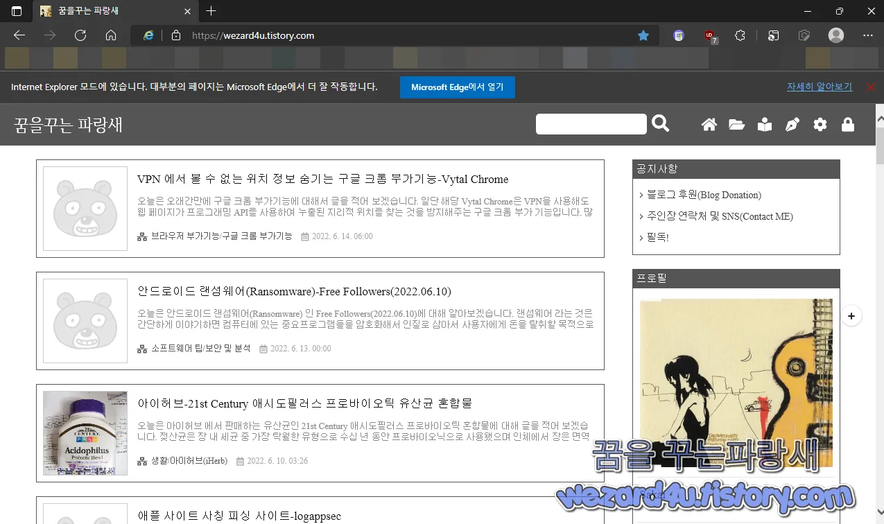Open the blog home via the house icon
The width and height of the screenshot is (884, 524).
tap(709, 124)
